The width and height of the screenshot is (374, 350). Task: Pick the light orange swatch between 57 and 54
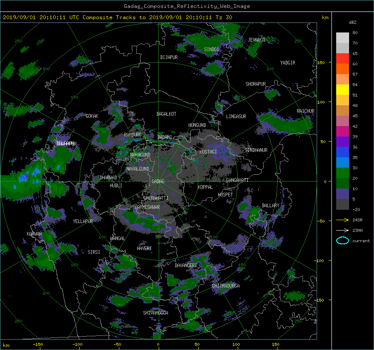(342, 79)
